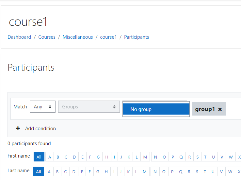The width and height of the screenshot is (241, 180).
Task: Filter Last name by letter G
Action: 98,172
